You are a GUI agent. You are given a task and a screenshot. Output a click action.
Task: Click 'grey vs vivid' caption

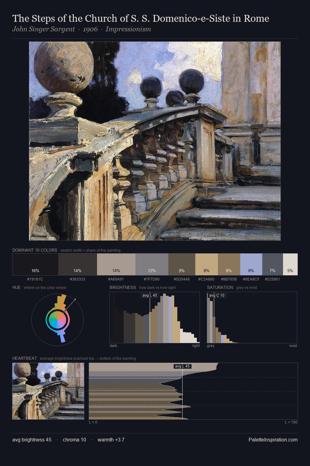coord(247,287)
